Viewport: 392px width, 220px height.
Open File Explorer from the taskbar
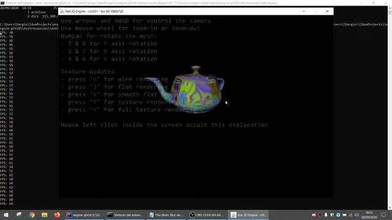pos(45,215)
